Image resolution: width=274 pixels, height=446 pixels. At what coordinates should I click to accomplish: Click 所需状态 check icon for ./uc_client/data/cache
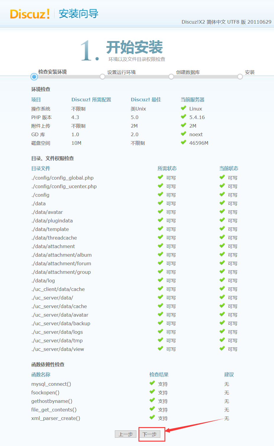point(161,289)
